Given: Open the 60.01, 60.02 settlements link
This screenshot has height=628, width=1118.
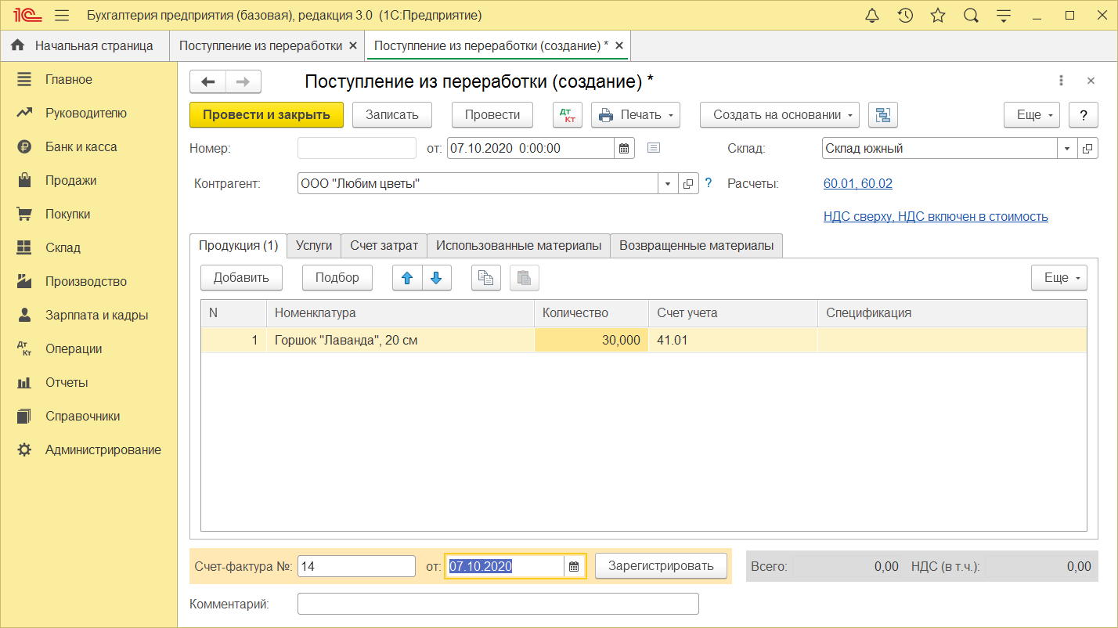Looking at the screenshot, I should pyautogui.click(x=858, y=183).
